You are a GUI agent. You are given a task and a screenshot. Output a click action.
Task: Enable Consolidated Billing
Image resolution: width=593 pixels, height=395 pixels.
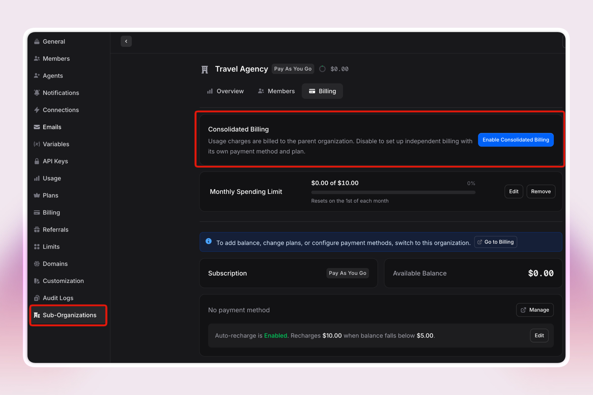pyautogui.click(x=515, y=140)
